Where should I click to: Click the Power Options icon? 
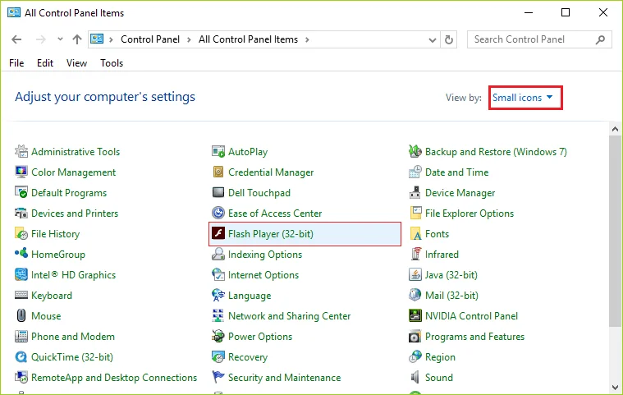[218, 337]
